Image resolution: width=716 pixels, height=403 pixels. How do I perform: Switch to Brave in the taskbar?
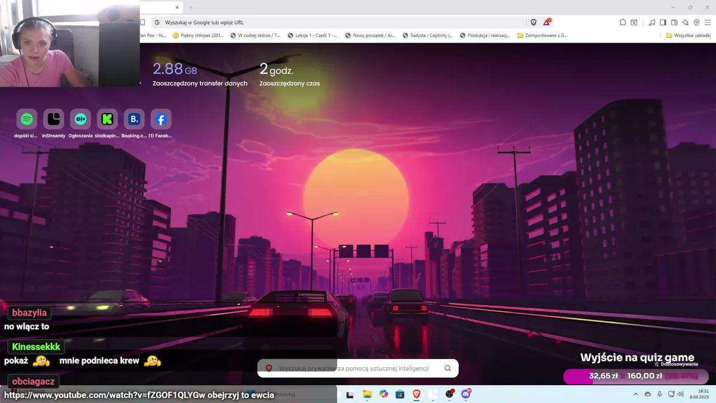[416, 394]
